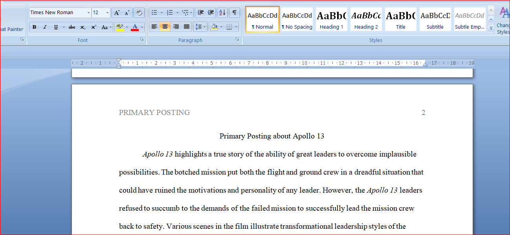Apply the Subtitle style
The width and height of the screenshot is (510, 235).
435,19
